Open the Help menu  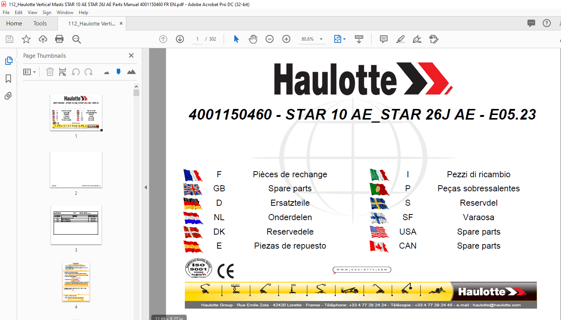83,13
